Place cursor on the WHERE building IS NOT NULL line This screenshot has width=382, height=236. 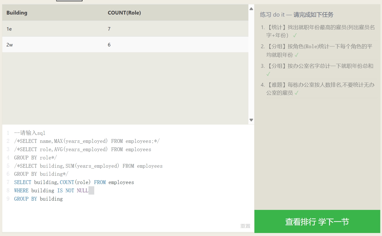(x=51, y=191)
